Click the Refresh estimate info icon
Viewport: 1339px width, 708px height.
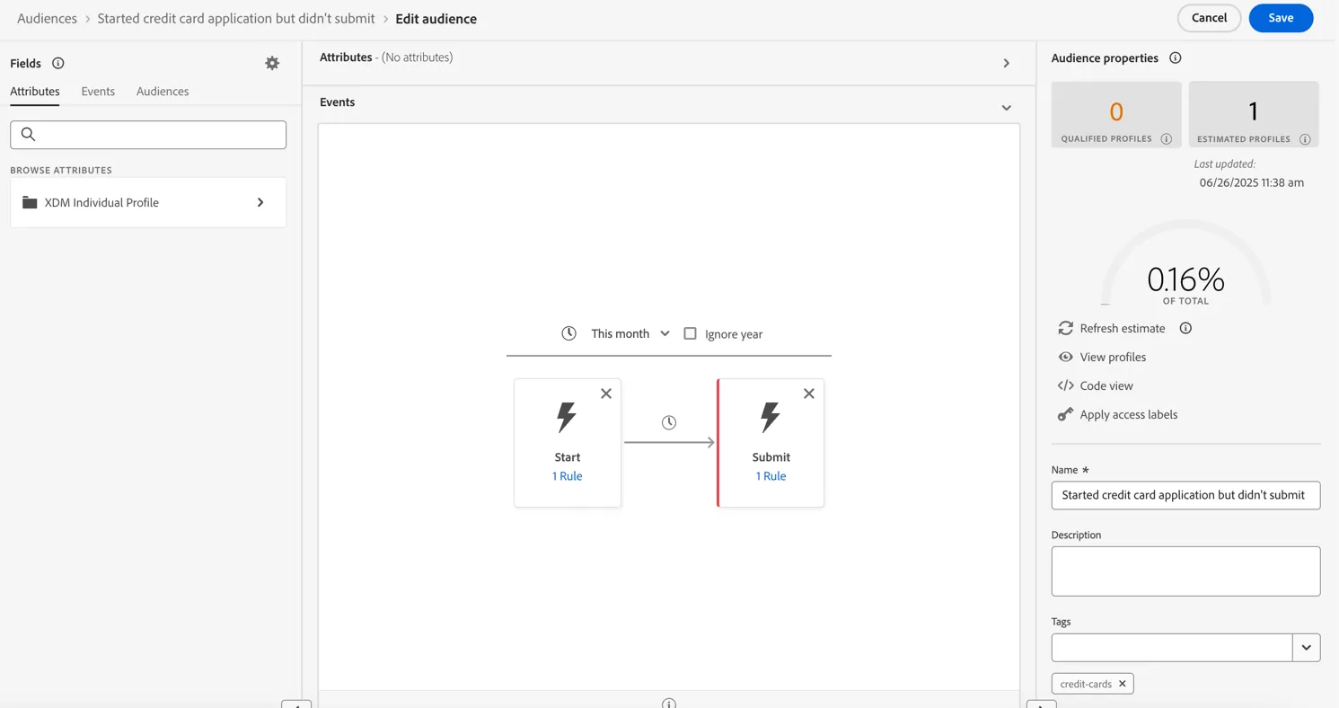click(1185, 328)
